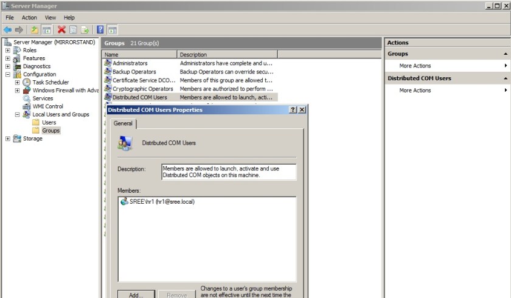The width and height of the screenshot is (511, 298).
Task: Click the Back arrow in the toolbar
Action: [x=7, y=30]
